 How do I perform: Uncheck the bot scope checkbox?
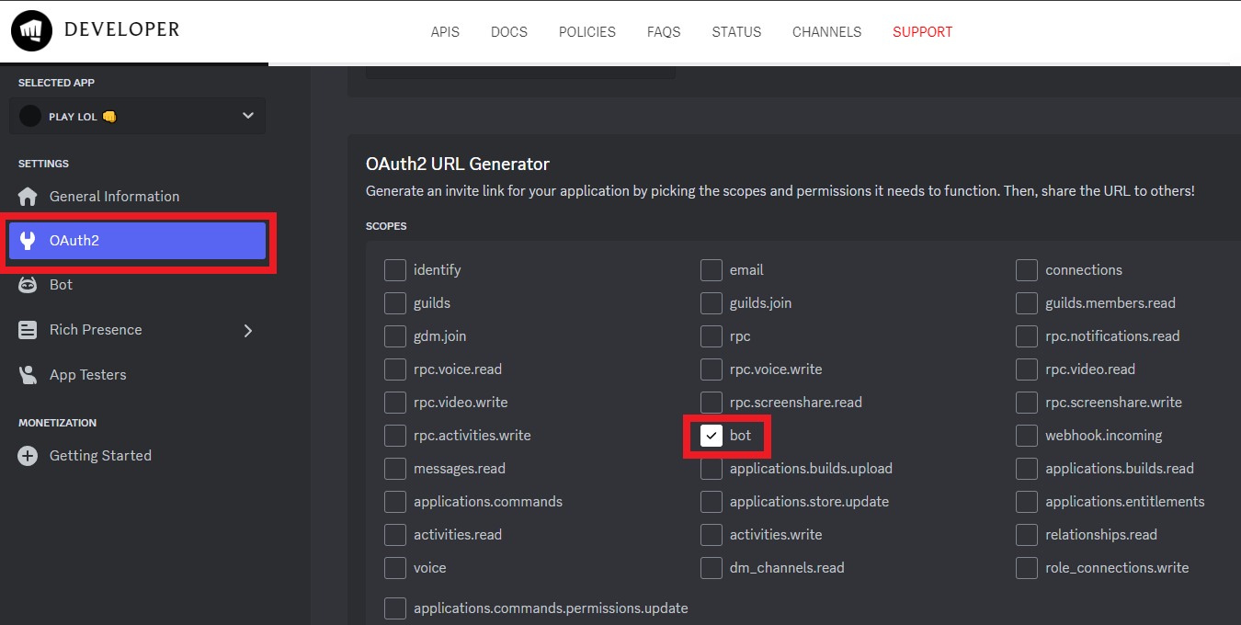(x=712, y=436)
